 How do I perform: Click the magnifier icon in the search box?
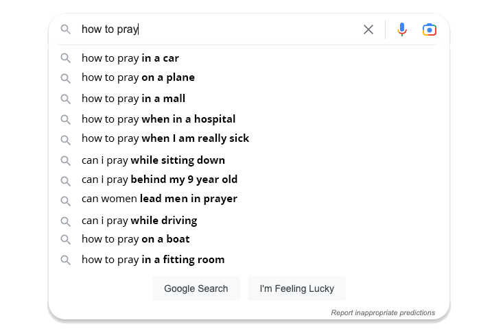pos(66,29)
